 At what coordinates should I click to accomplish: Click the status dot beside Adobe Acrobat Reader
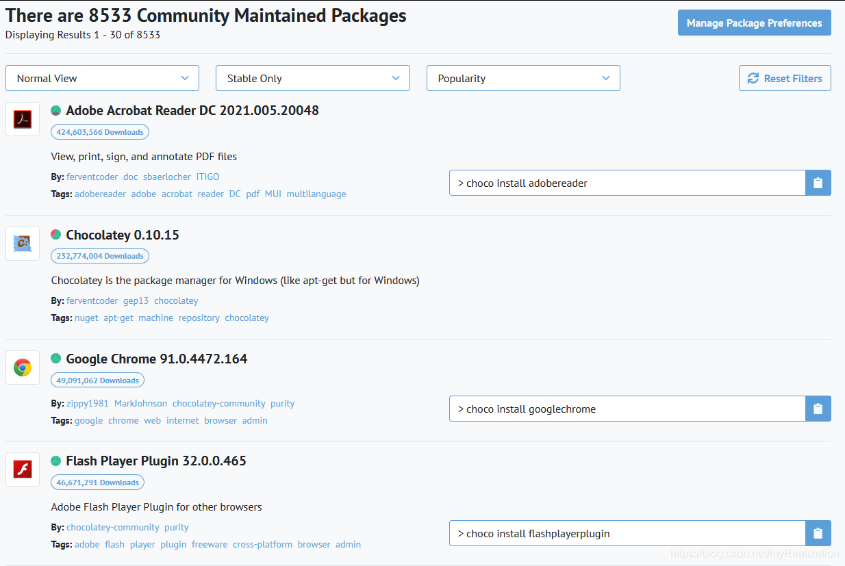(x=56, y=111)
